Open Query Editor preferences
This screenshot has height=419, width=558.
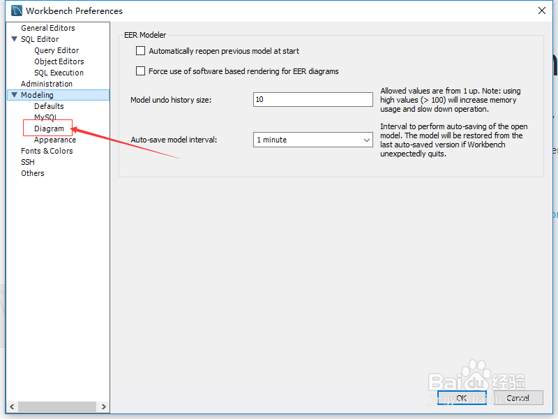pos(56,50)
